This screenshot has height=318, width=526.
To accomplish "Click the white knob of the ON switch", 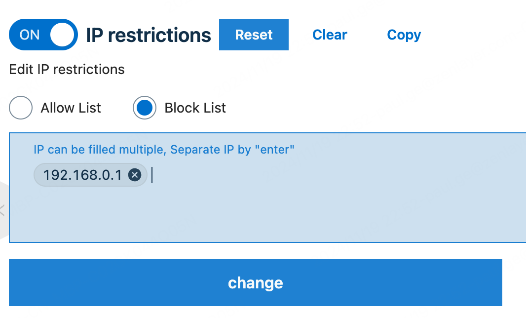I will coord(62,35).
